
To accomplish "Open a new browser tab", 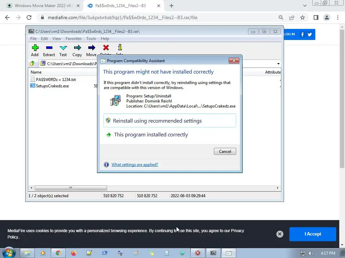I will 171,6.
